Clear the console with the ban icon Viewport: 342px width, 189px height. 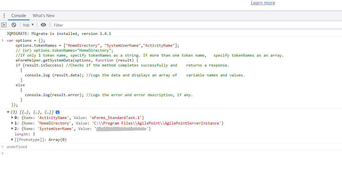point(14,25)
